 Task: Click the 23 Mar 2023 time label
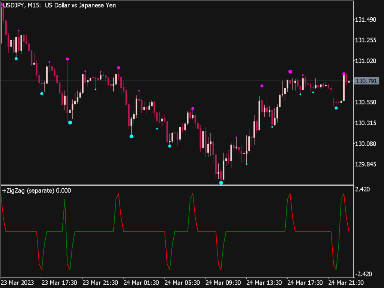coord(18,283)
